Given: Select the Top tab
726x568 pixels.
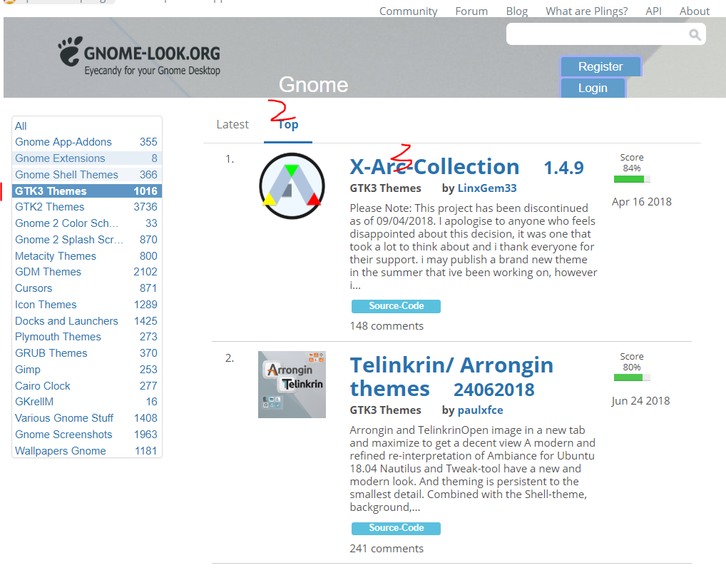Looking at the screenshot, I should point(288,124).
